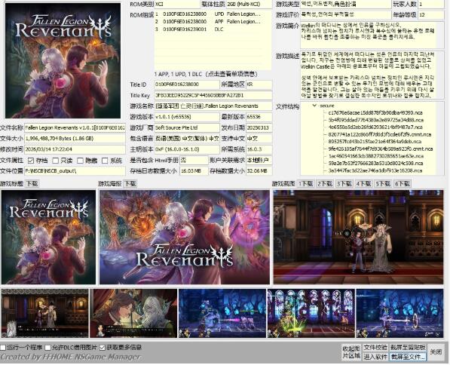Select the UPD row in ROM组成 list

(x=213, y=14)
